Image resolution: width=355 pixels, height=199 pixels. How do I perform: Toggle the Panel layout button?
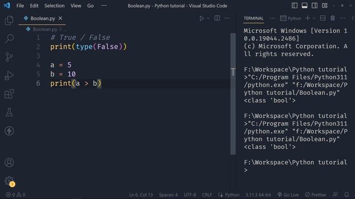point(305,6)
